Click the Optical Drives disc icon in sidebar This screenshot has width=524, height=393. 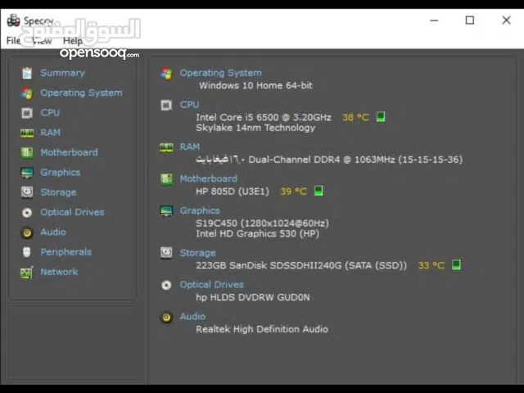(27, 212)
